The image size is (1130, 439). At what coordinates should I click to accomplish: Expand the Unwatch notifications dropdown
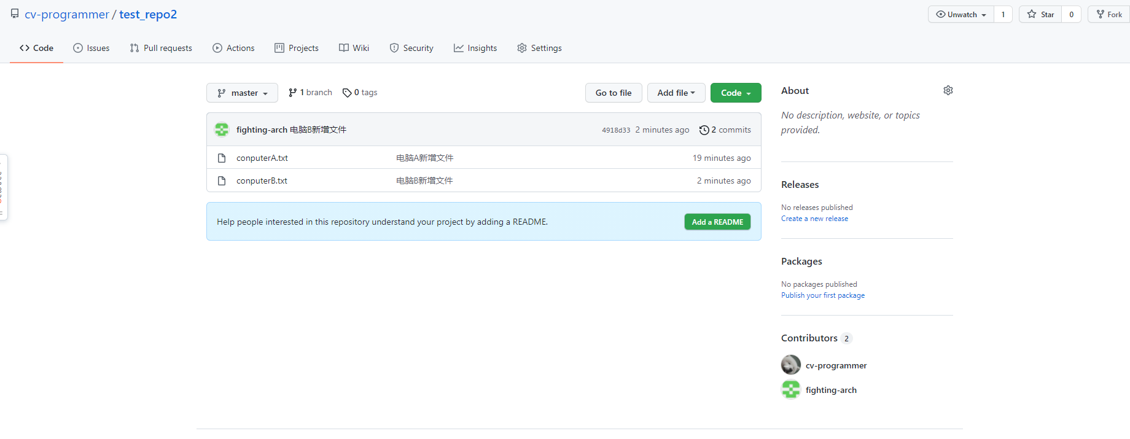[x=960, y=14]
